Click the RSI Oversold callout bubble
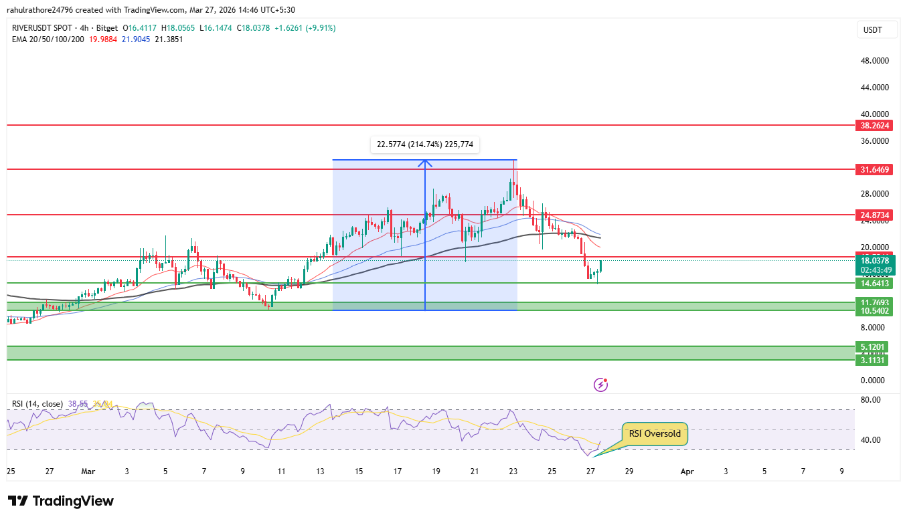907x521 pixels. click(x=654, y=433)
